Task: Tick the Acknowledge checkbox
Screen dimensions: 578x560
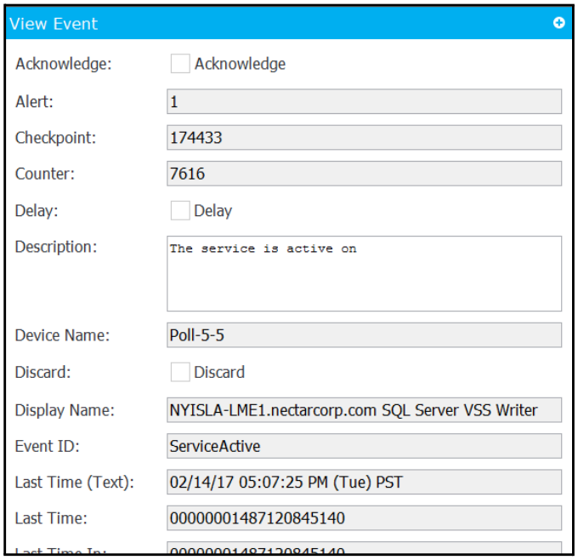Action: pos(180,64)
